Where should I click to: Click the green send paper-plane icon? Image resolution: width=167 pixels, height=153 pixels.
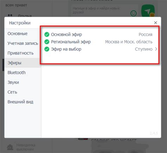coord(148,11)
